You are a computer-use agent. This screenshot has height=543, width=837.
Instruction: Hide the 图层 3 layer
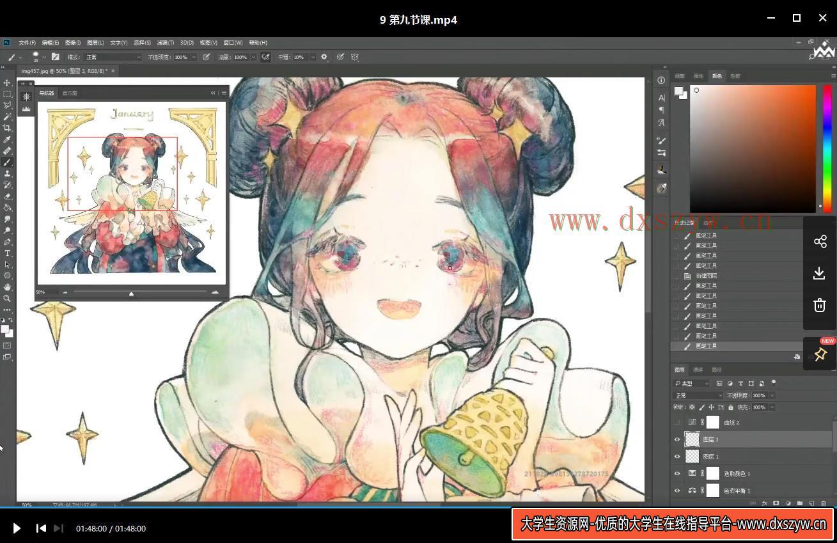pyautogui.click(x=677, y=439)
